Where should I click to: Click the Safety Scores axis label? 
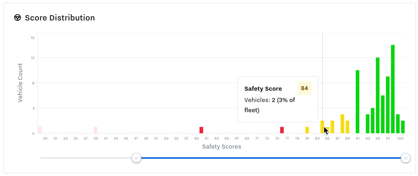click(222, 147)
